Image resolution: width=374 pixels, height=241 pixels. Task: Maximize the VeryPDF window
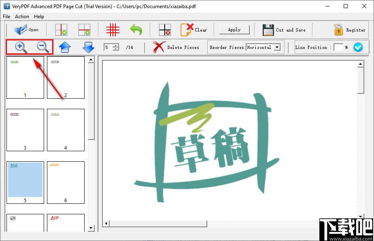tap(346, 6)
